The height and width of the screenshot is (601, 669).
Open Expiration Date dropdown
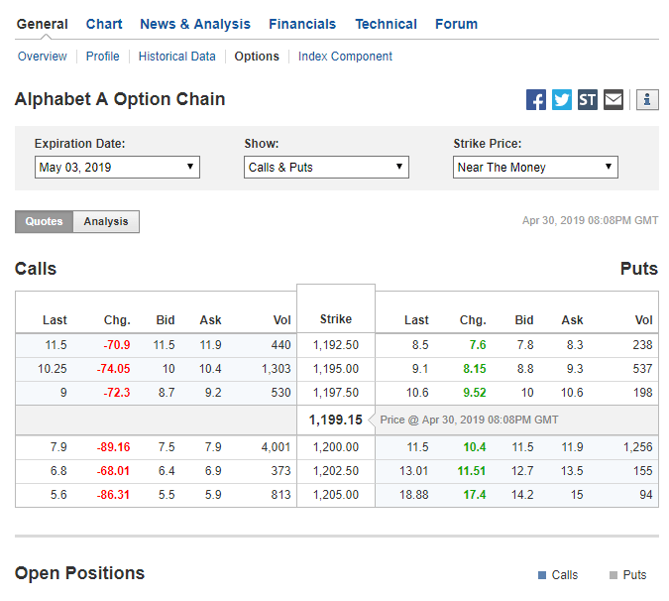tap(117, 168)
